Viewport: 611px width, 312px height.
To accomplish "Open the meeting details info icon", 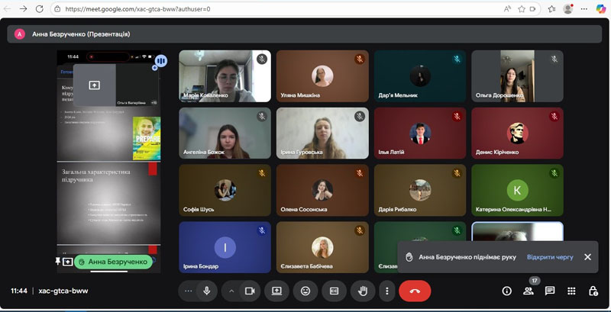I will tap(506, 291).
